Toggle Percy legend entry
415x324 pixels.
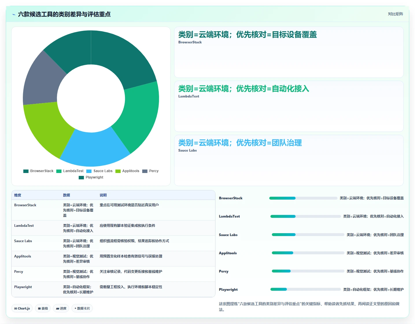coord(150,171)
